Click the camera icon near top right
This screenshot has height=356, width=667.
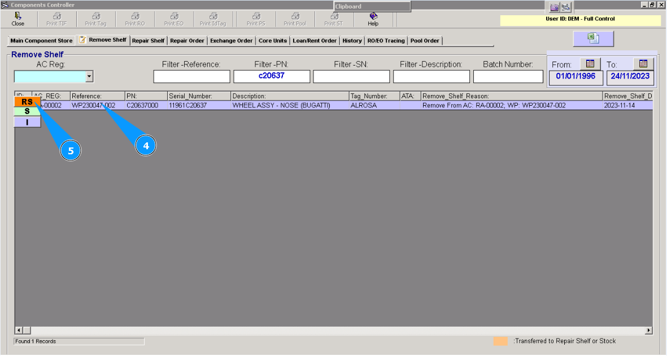tap(554, 7)
